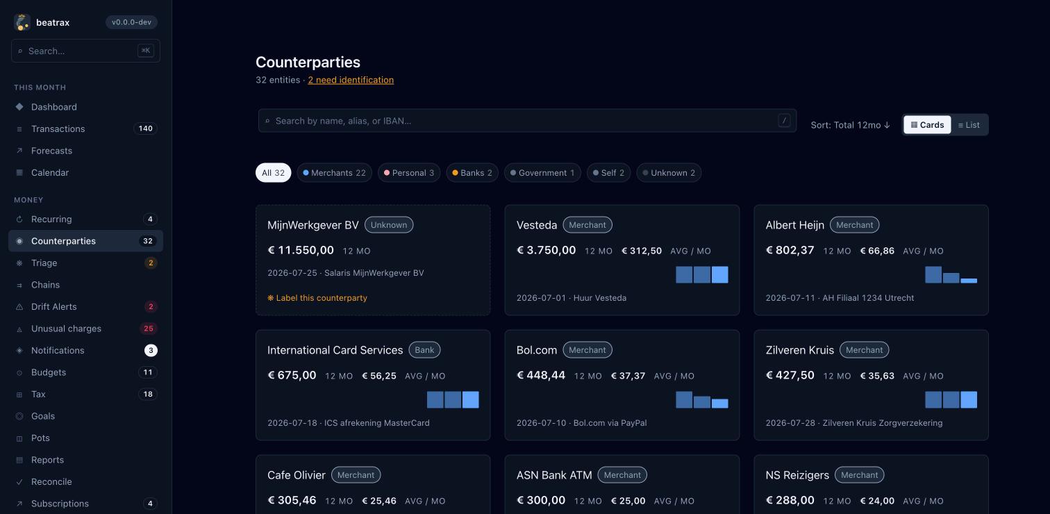Focus the name, alias, or IBAN search field
This screenshot has width=1050, height=514.
click(x=527, y=121)
